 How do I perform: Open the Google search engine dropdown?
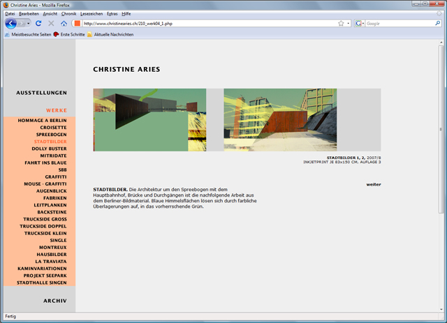point(360,23)
